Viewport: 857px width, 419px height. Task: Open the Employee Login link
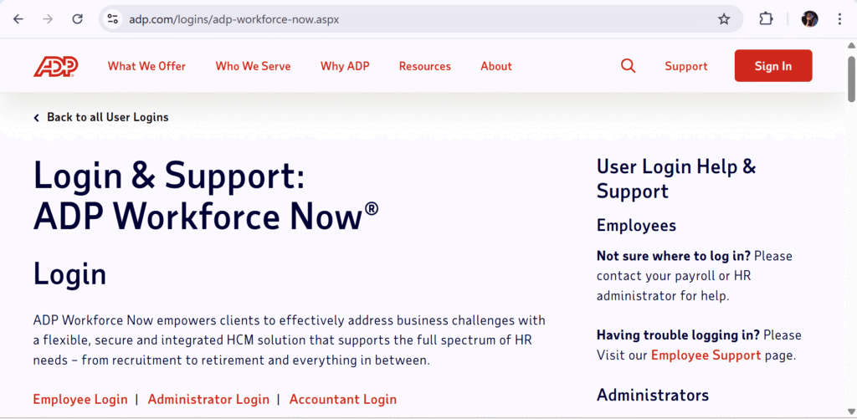(x=80, y=399)
